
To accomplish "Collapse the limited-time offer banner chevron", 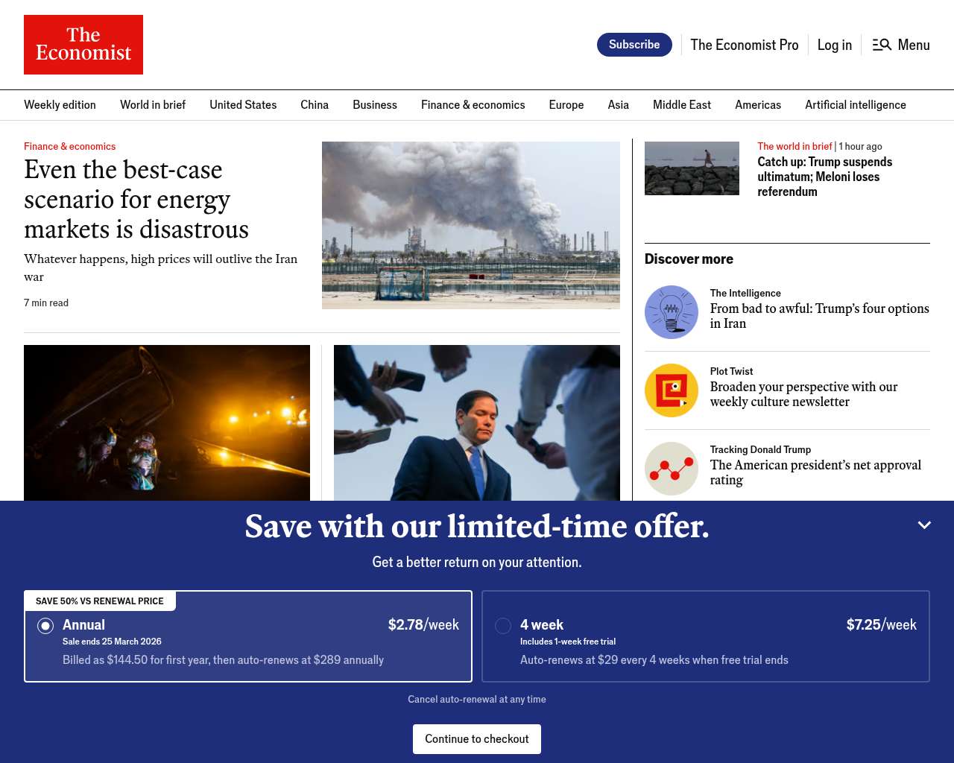I will [924, 525].
